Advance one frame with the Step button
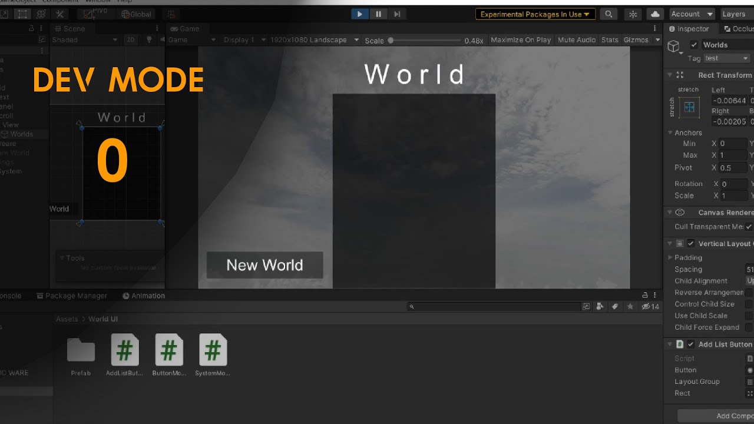Screen dimensions: 754x424 [397, 14]
